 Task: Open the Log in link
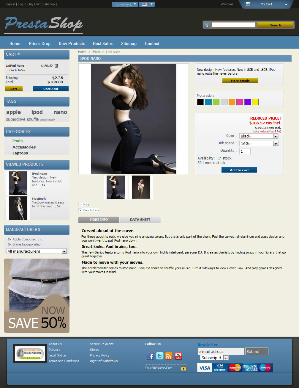[x=22, y=4]
